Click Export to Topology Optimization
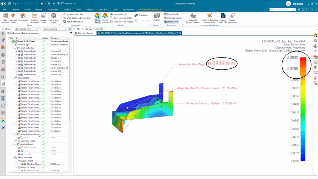The image size is (318, 179). click(210, 17)
